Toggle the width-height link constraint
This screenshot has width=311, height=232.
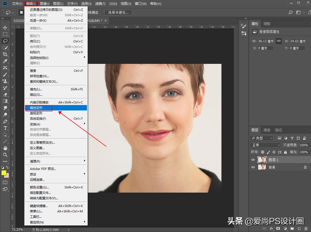278,41
